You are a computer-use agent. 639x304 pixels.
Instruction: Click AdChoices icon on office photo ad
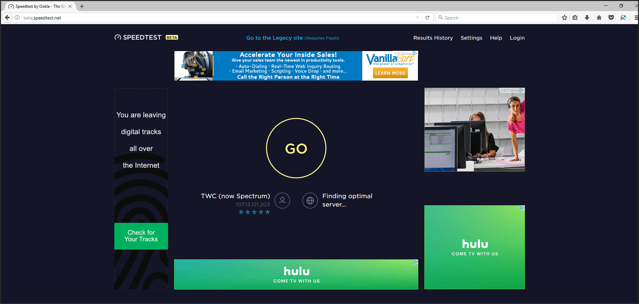pyautogui.click(x=522, y=90)
